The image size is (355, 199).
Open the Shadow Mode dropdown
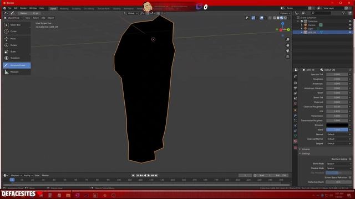pyautogui.click(x=339, y=168)
